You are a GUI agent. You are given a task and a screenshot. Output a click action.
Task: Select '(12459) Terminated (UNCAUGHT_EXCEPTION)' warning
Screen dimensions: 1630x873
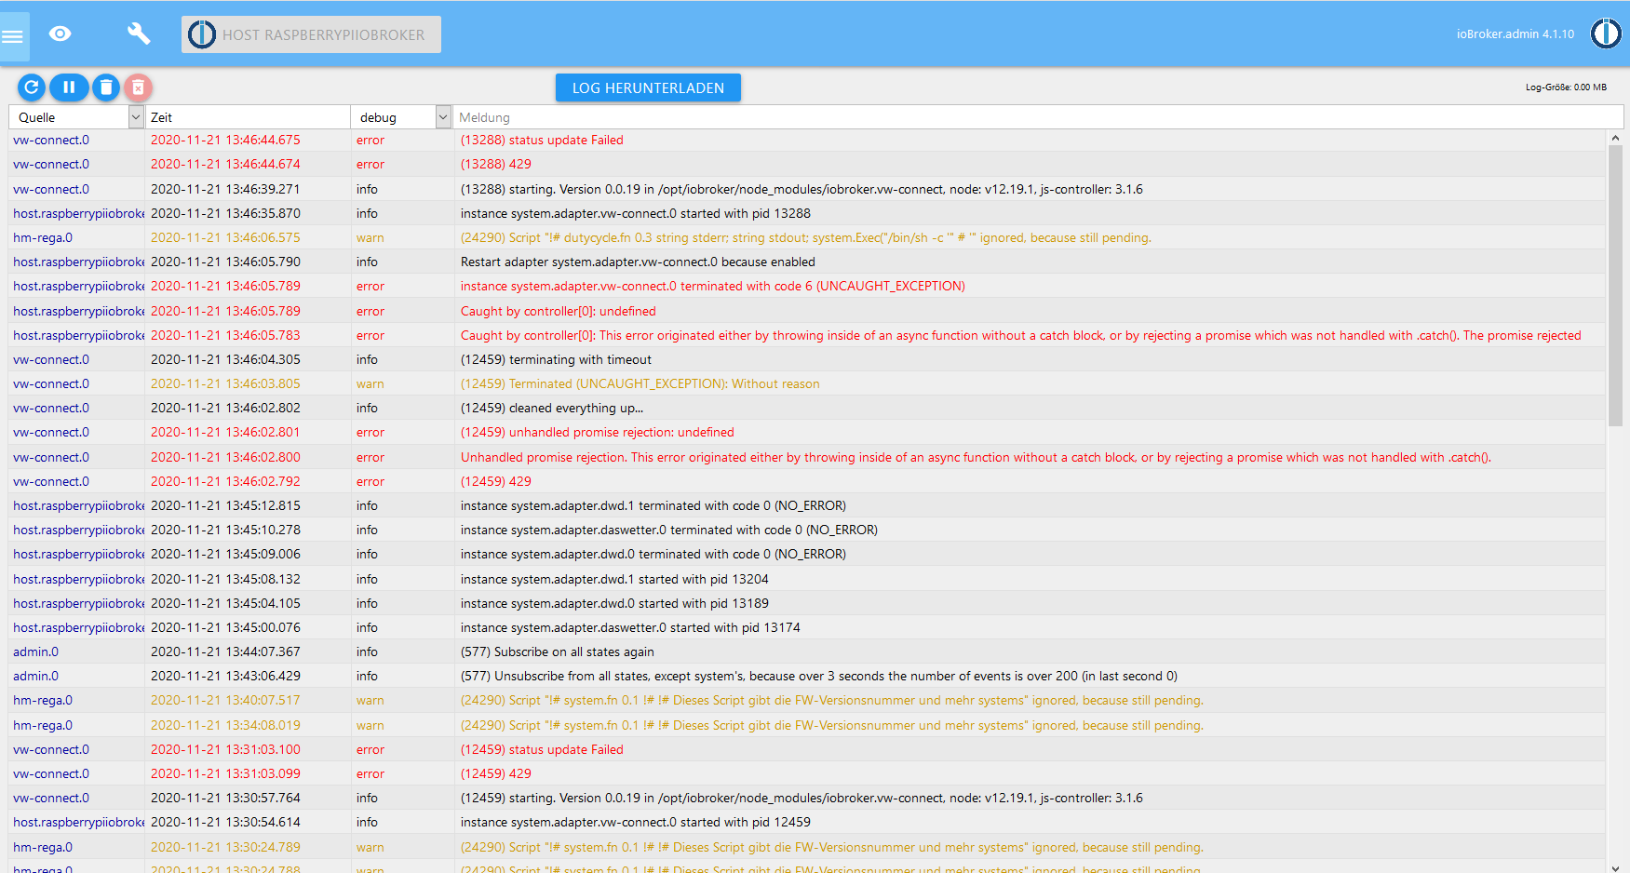click(x=640, y=383)
